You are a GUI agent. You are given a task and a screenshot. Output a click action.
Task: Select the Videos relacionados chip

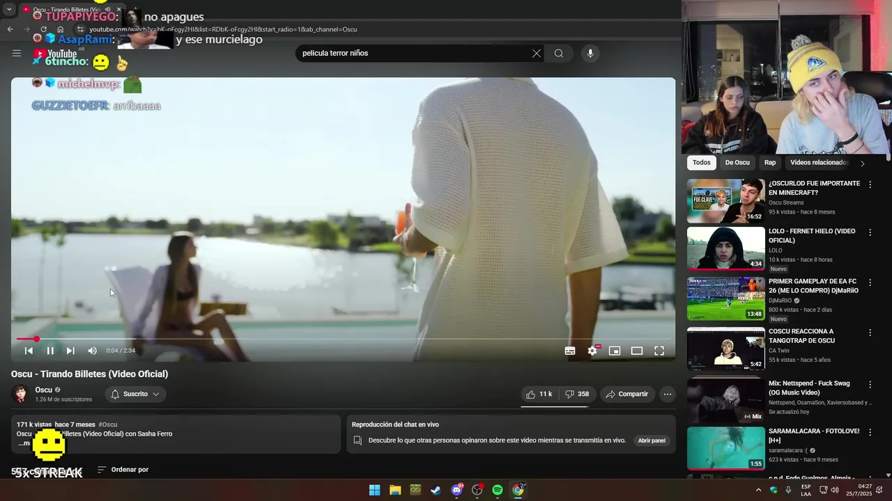click(x=819, y=163)
